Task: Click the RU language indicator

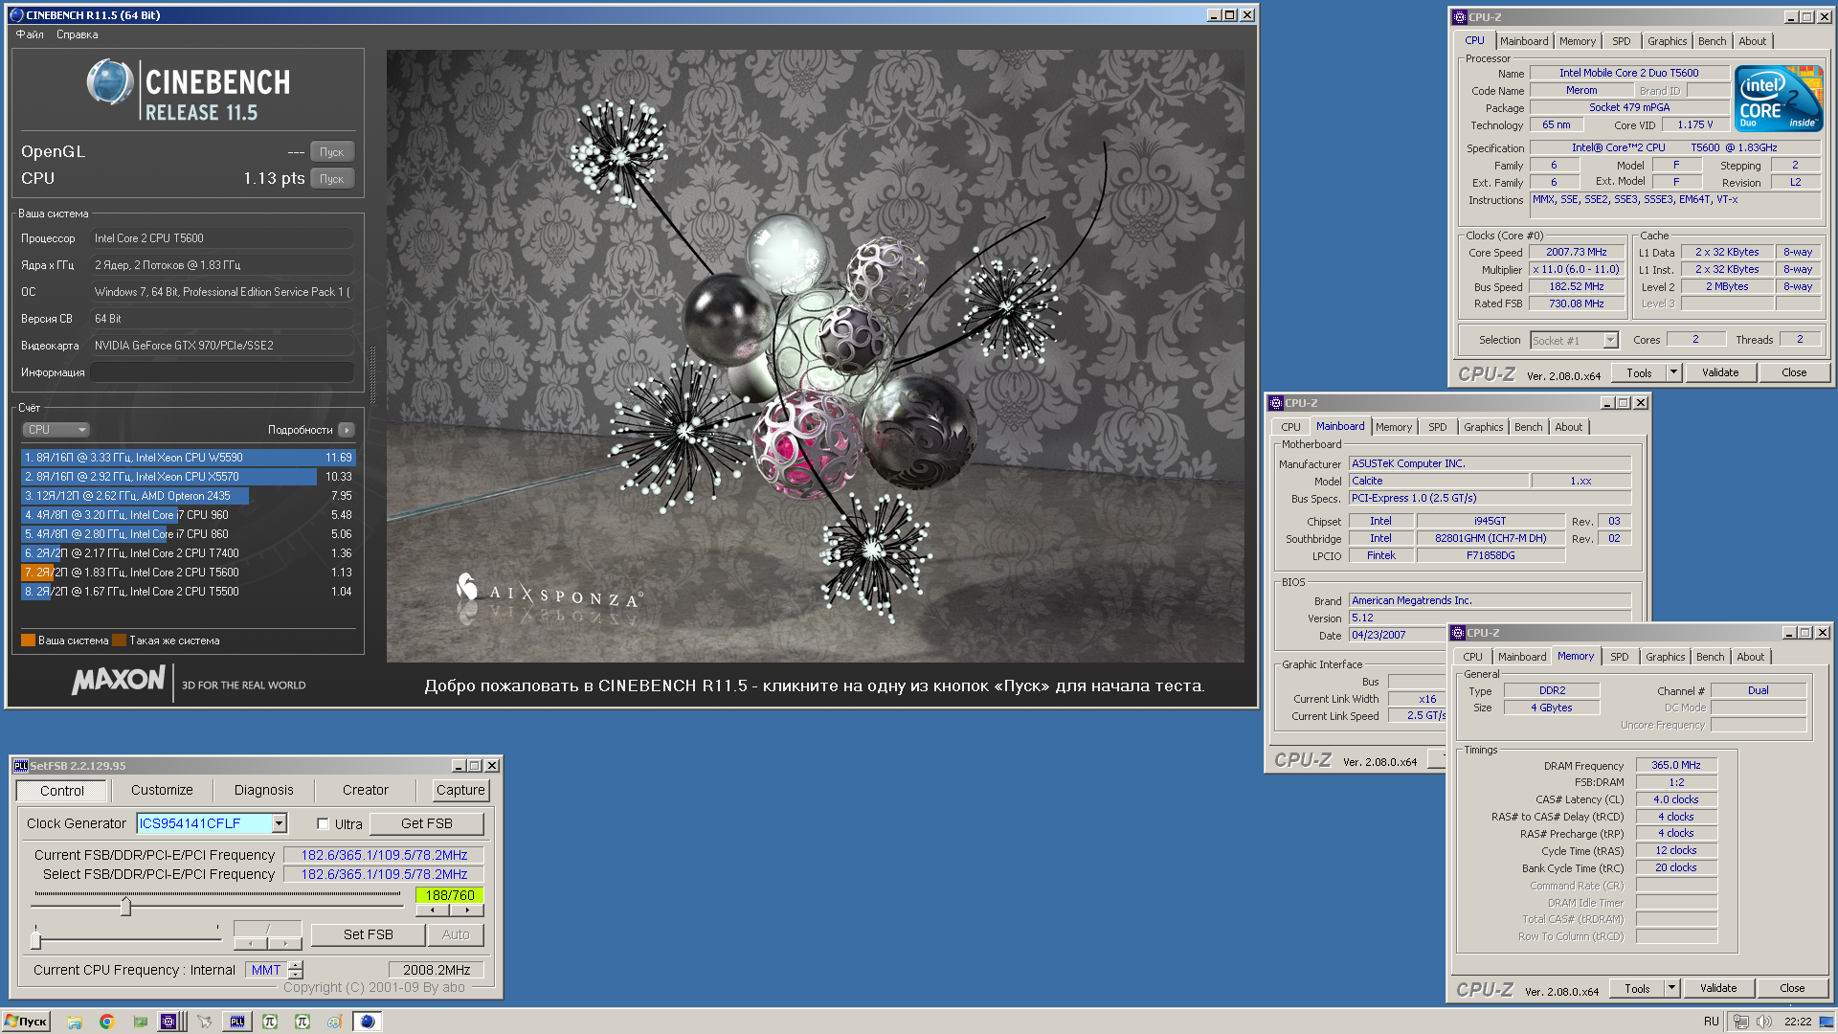Action: (1711, 1022)
